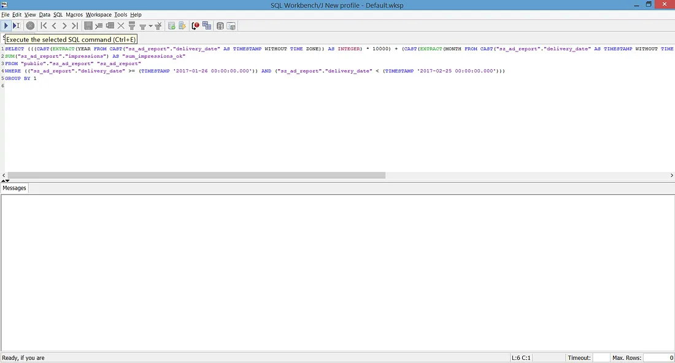Click the Timeout input field
The height and width of the screenshot is (363, 675).
pyautogui.click(x=601, y=358)
